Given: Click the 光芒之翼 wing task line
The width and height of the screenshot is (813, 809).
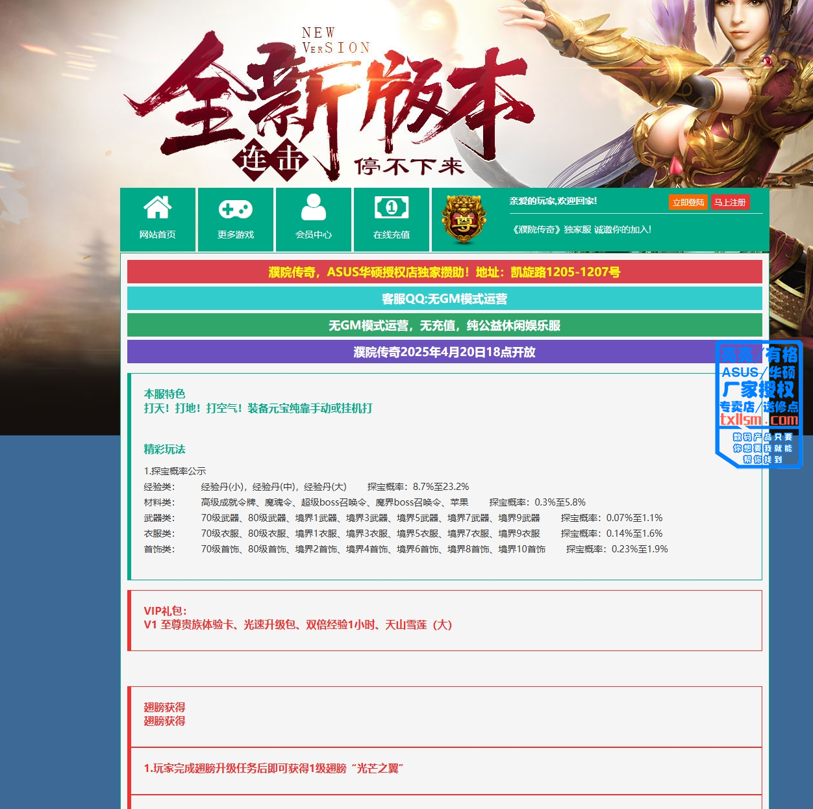Looking at the screenshot, I should click(x=274, y=768).
